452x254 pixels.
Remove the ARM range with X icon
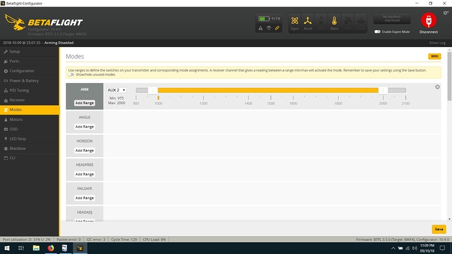[438, 86]
